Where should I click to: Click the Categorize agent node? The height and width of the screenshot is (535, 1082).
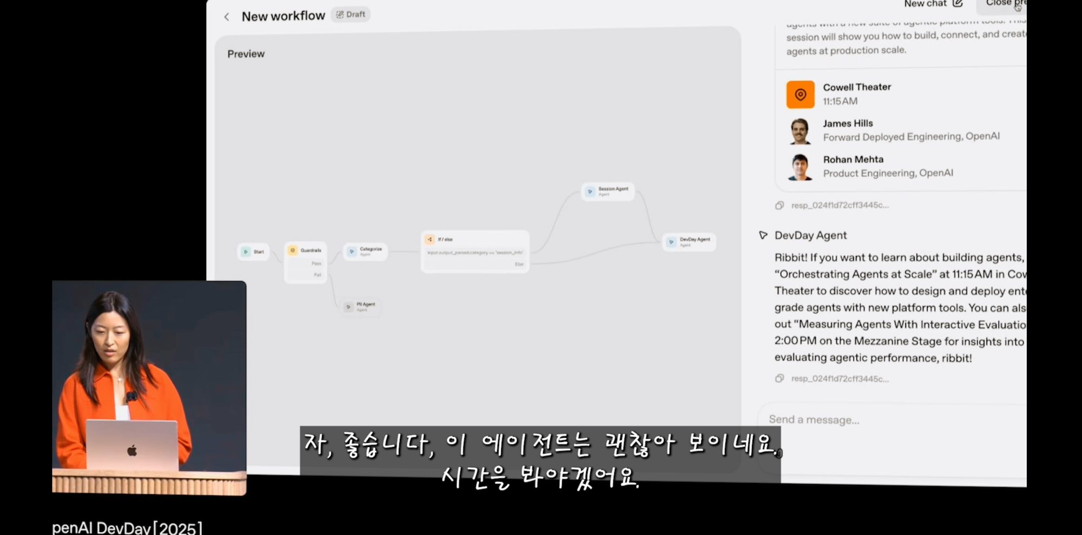pyautogui.click(x=365, y=252)
